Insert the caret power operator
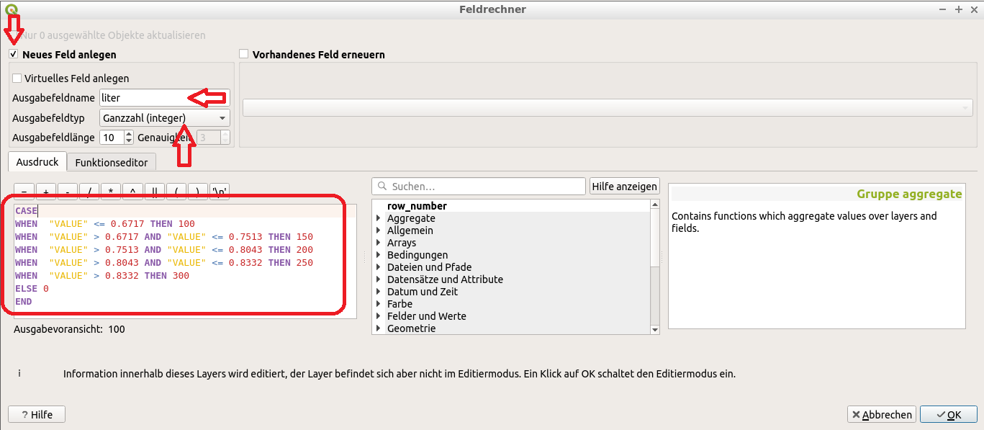 pos(132,192)
